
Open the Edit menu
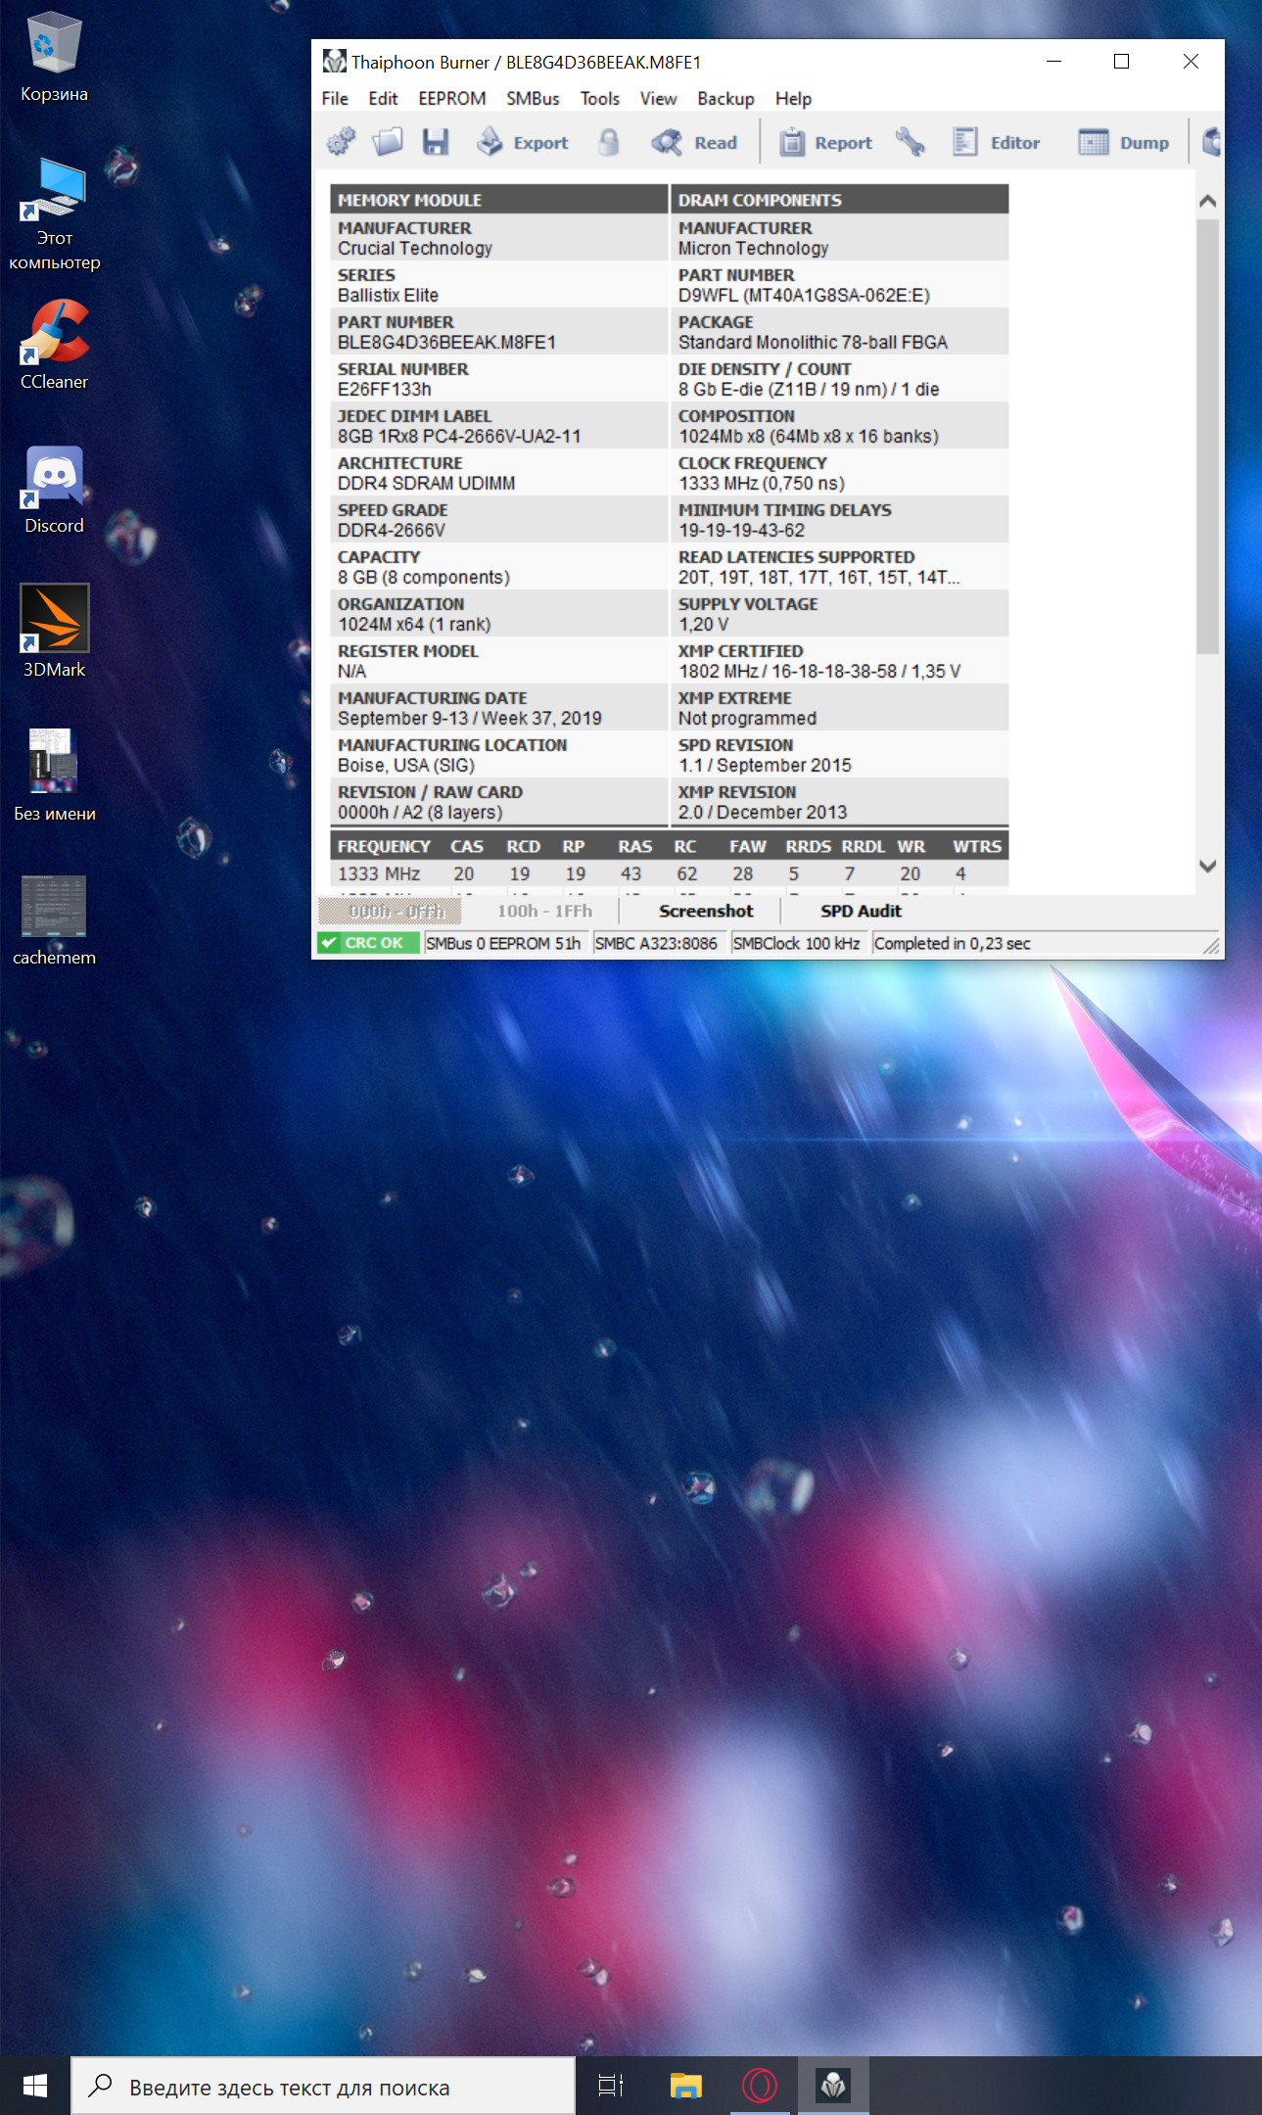(383, 99)
